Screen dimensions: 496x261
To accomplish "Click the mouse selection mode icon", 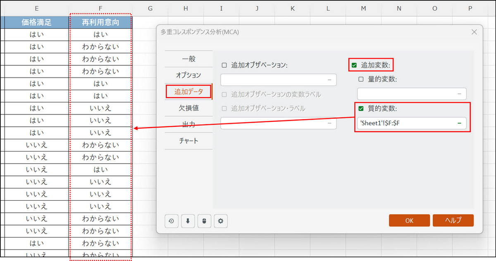I will coord(204,221).
